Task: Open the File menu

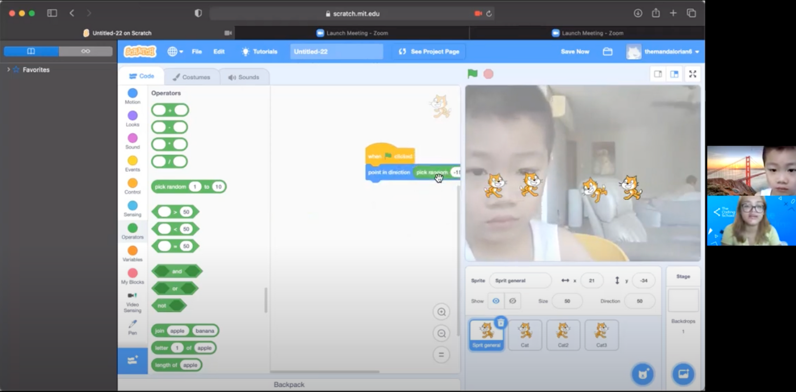Action: click(x=197, y=51)
